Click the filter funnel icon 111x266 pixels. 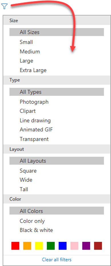click(x=4, y=6)
